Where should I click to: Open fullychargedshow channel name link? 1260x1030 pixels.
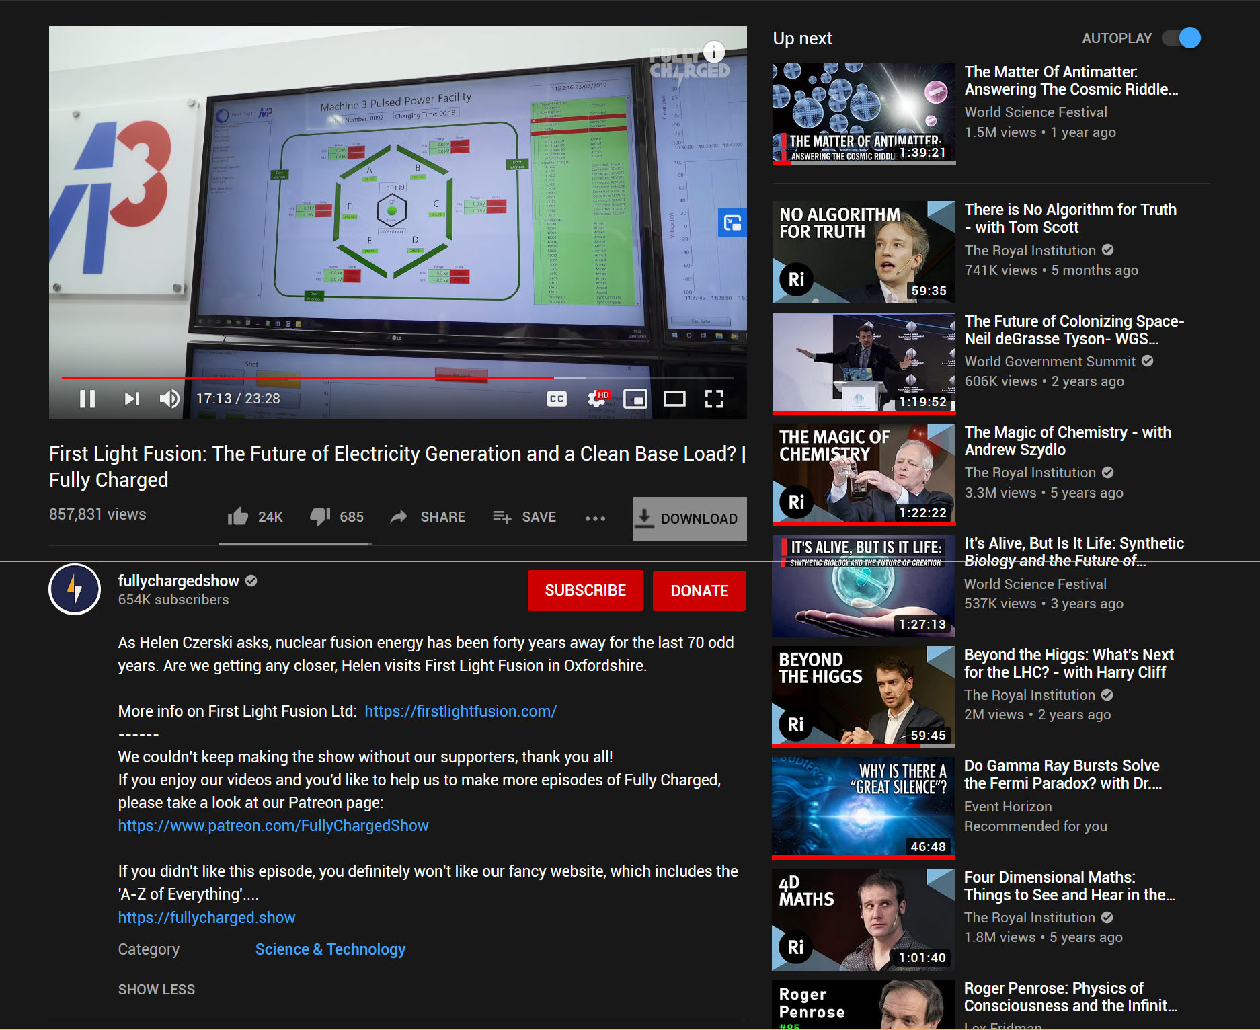[179, 581]
